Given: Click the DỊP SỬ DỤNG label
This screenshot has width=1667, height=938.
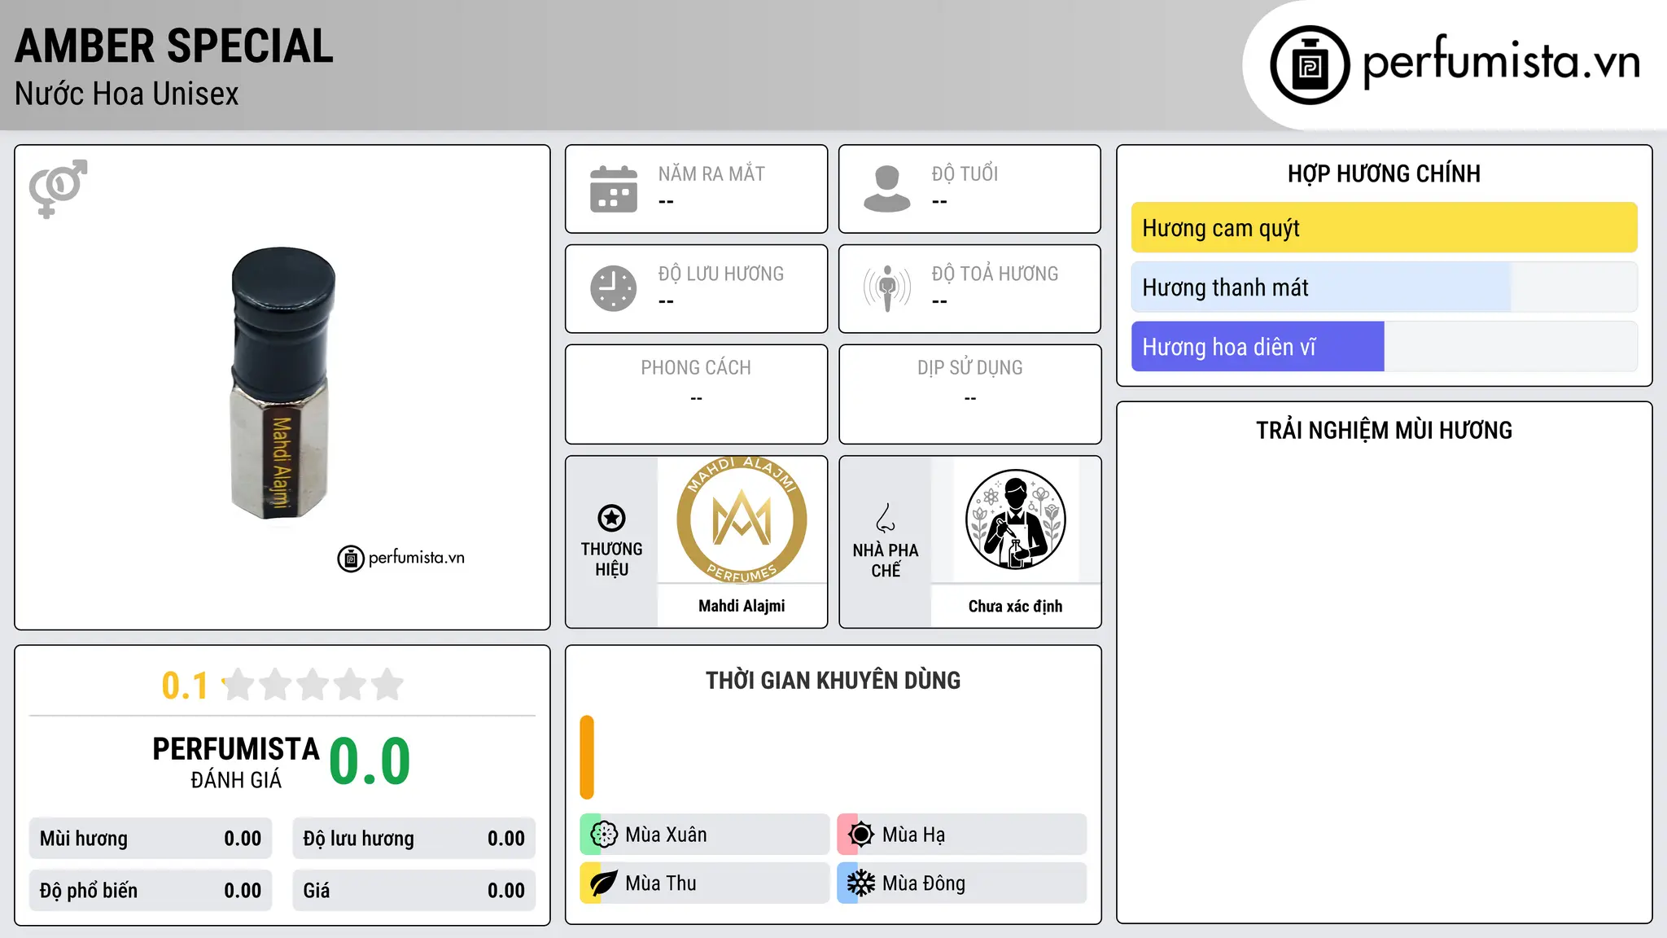Looking at the screenshot, I should coord(970,368).
